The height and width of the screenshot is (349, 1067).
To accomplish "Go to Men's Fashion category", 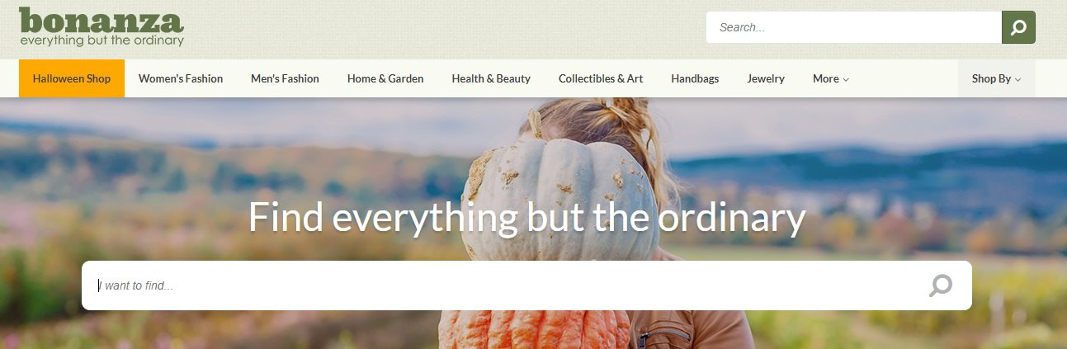I will [x=285, y=78].
